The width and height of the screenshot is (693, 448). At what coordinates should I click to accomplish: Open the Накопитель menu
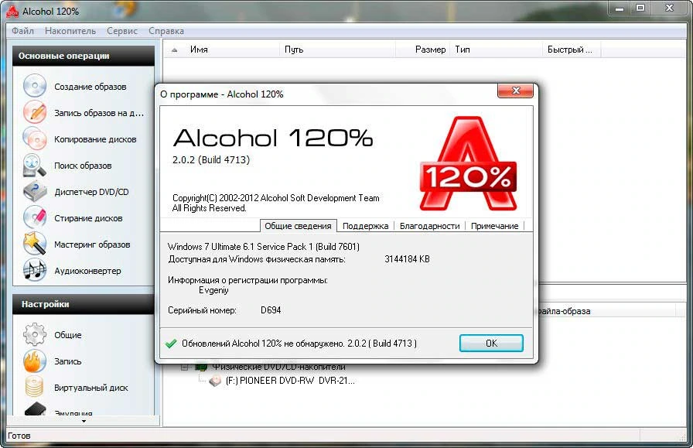tap(70, 31)
